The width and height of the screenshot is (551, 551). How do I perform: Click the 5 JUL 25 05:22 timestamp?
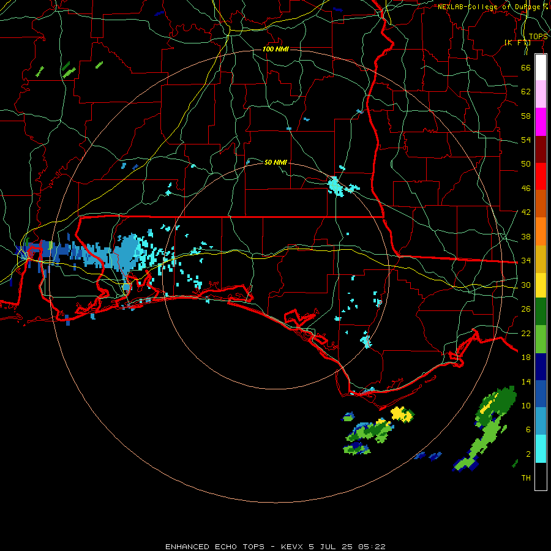[x=347, y=547]
